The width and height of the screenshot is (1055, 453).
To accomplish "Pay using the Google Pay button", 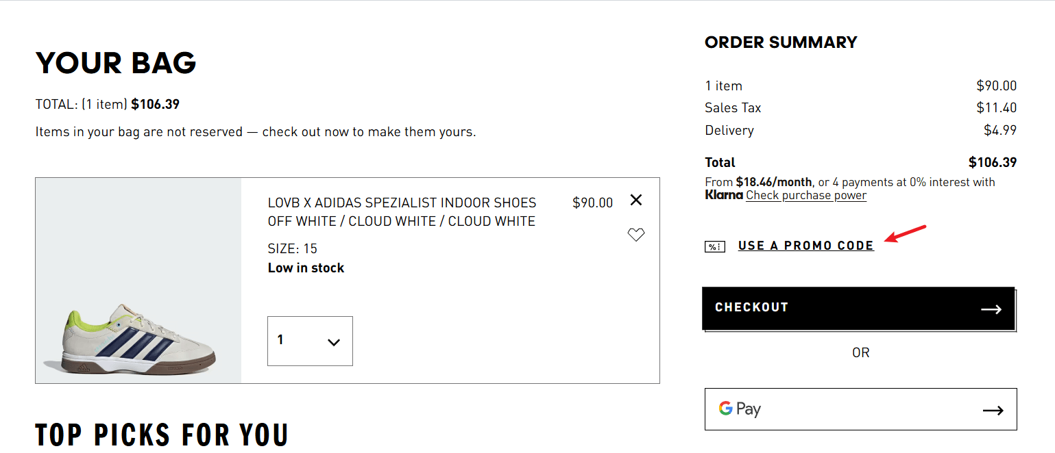I will click(860, 409).
